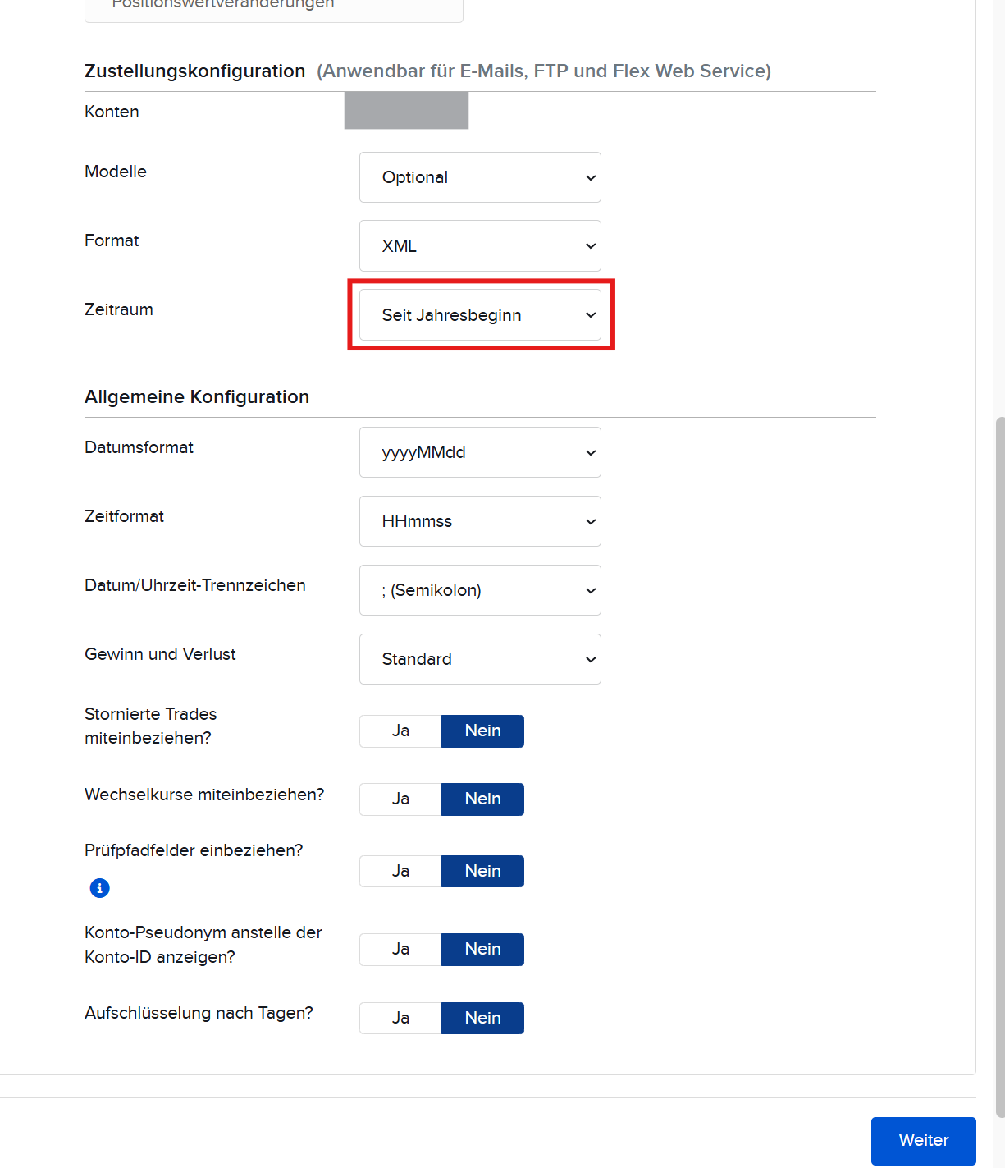Select Nein for Stornierte Trades miteinbeziehen
The image size is (1005, 1168).
482,731
